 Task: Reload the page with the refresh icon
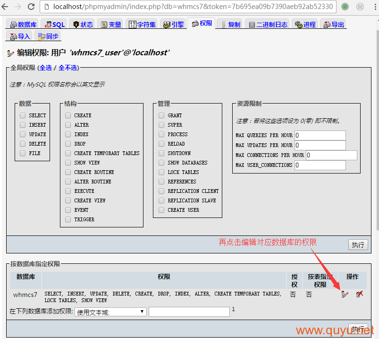click(x=31, y=7)
